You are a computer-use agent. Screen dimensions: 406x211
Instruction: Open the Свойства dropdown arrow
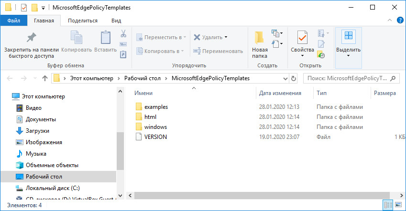point(302,56)
